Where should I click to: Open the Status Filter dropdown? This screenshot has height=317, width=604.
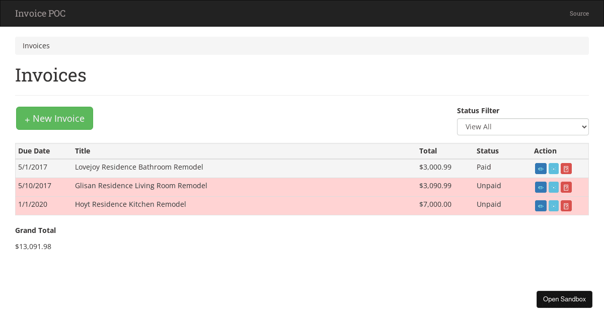coord(522,127)
